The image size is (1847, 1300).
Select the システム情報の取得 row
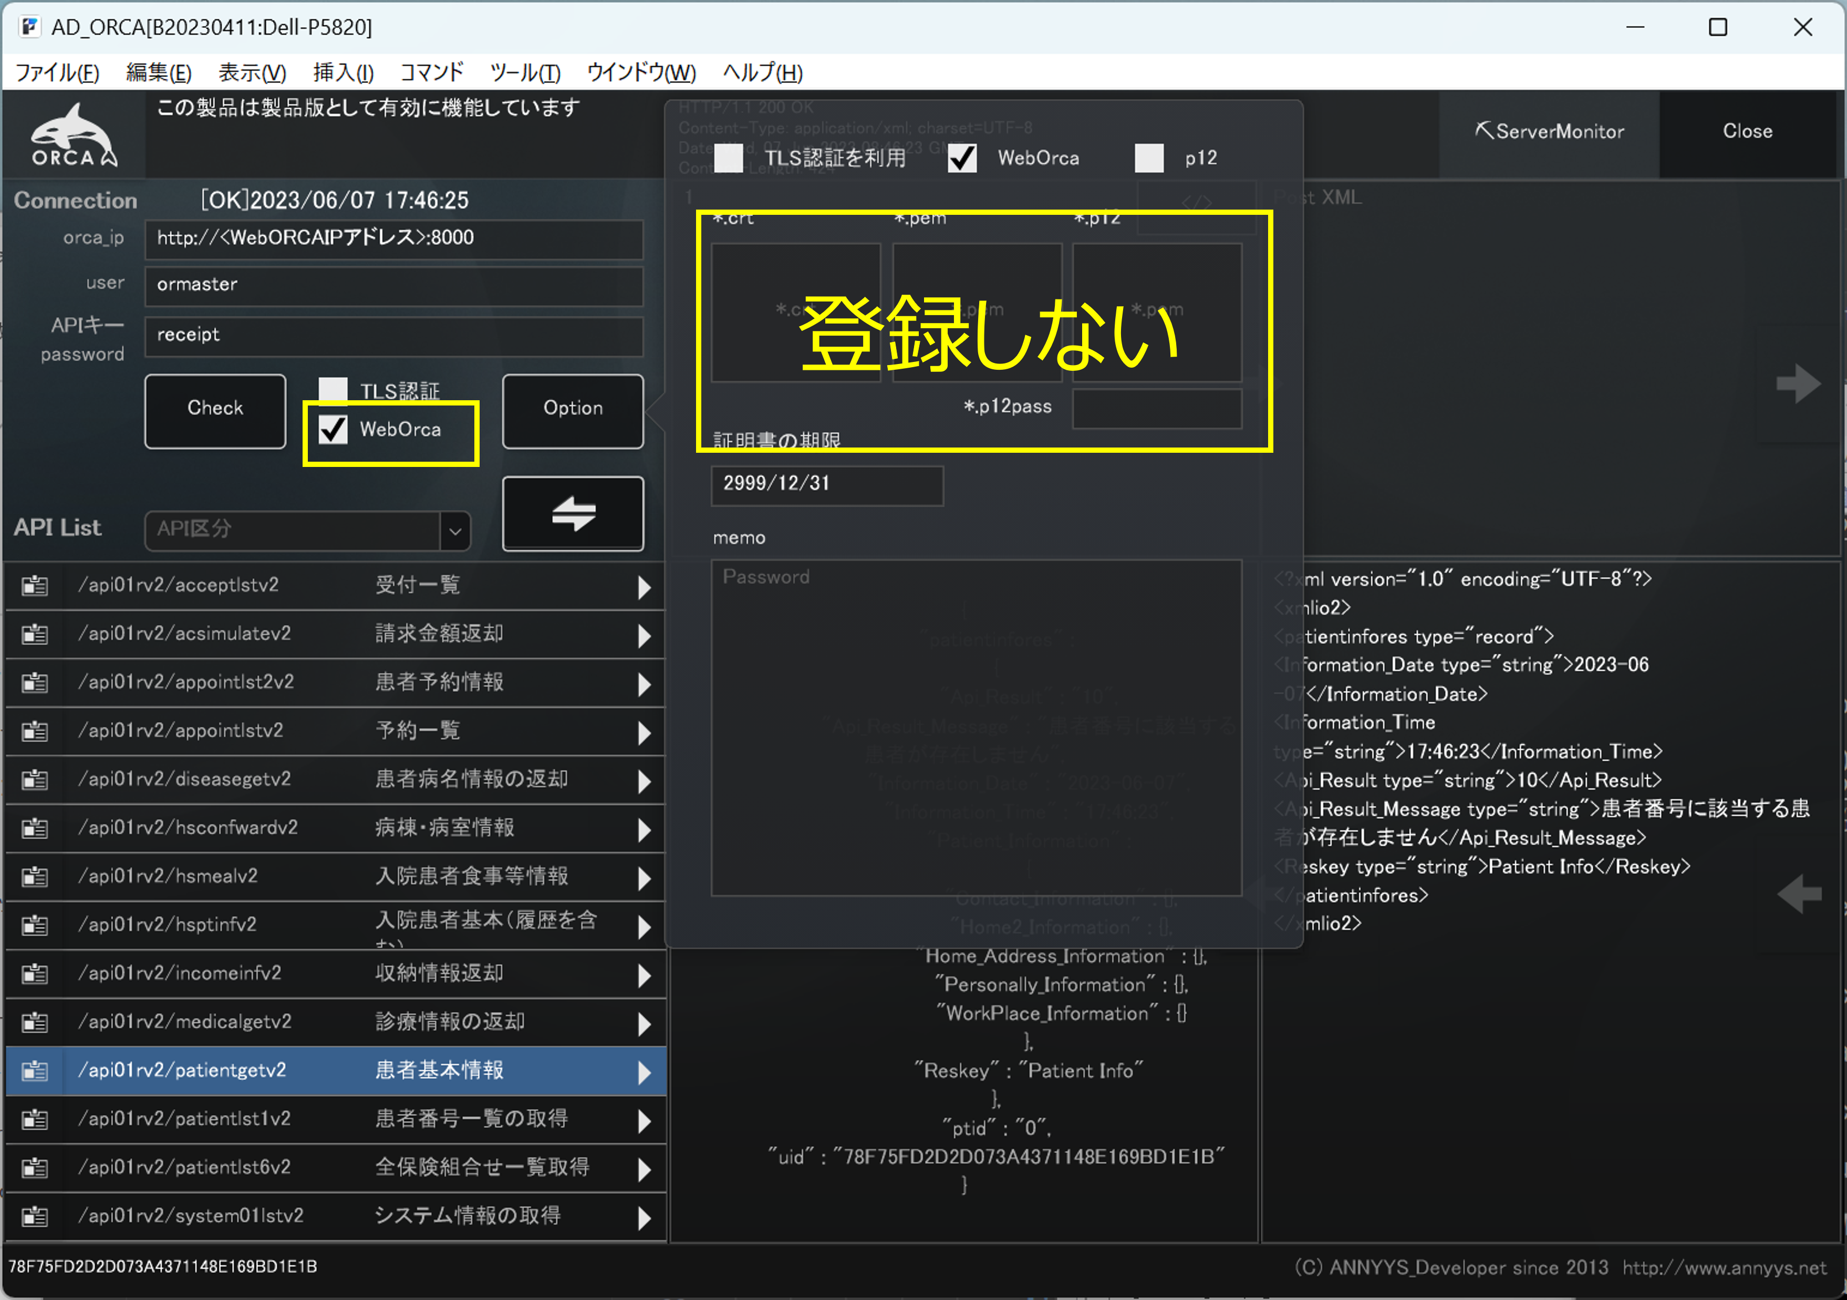pos(336,1216)
